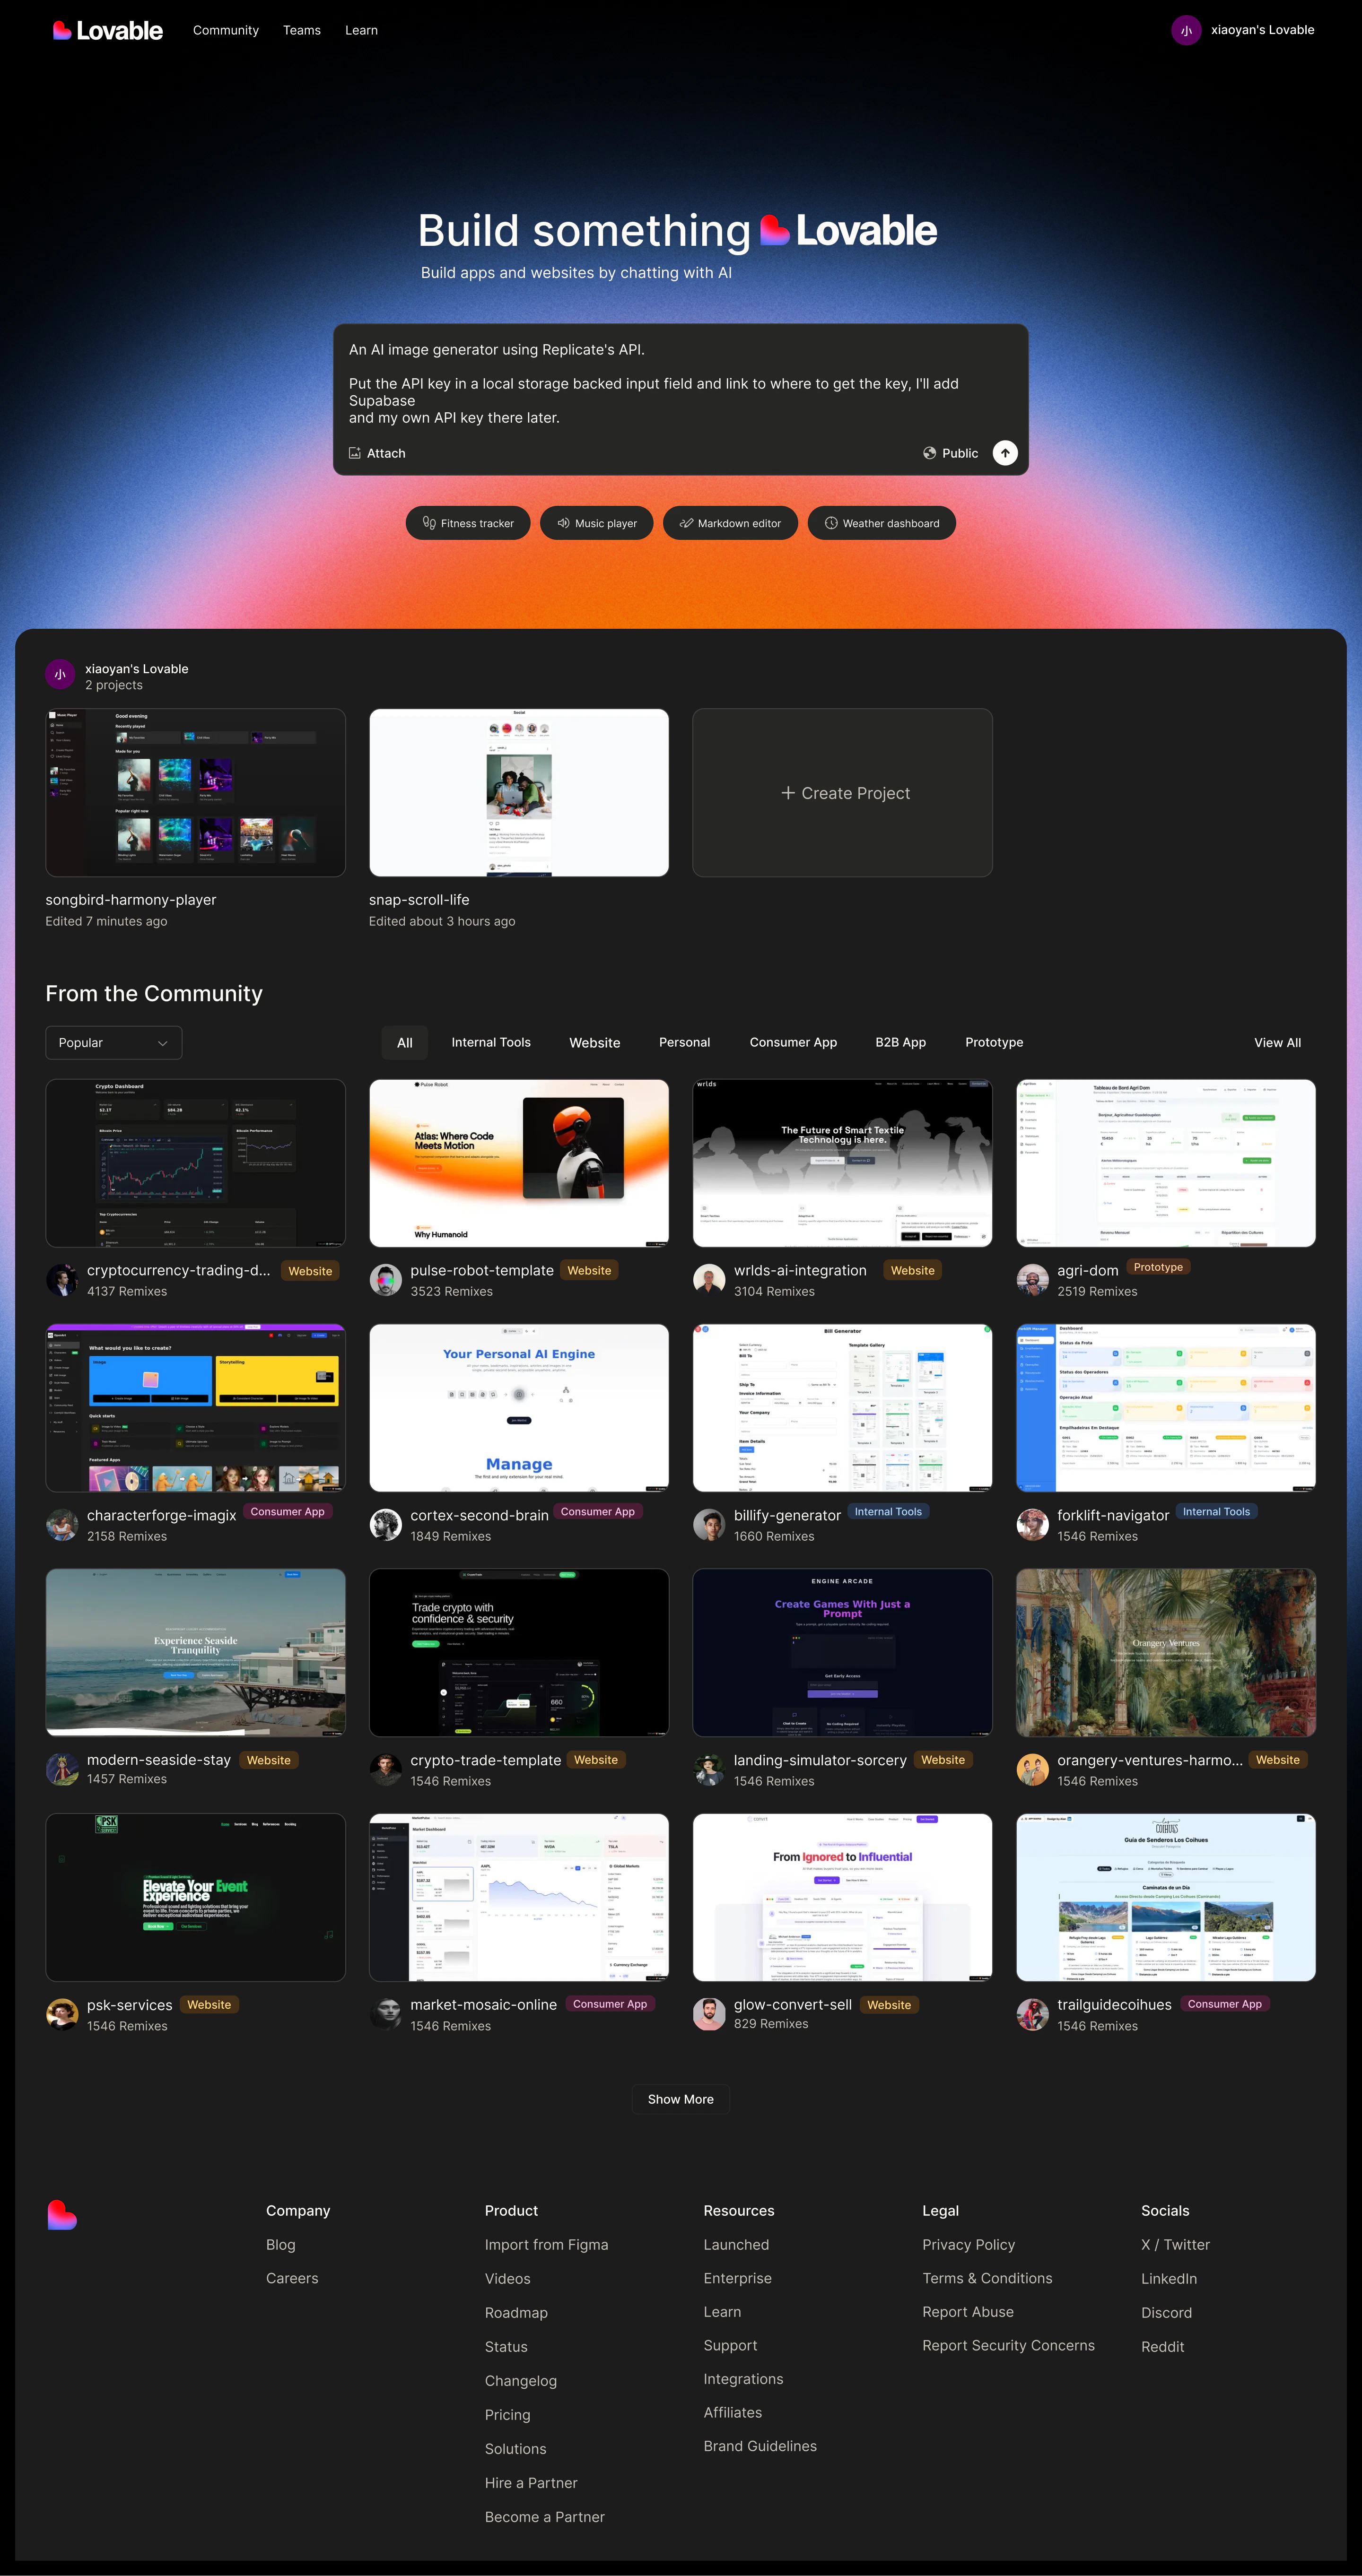Toggle the Public visibility setting
The width and height of the screenshot is (1362, 2576).
[x=951, y=453]
